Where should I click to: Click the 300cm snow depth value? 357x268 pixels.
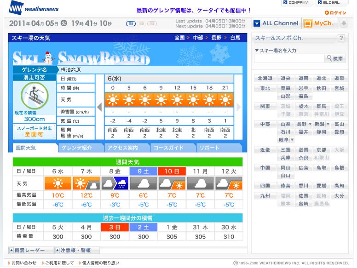[35, 119]
